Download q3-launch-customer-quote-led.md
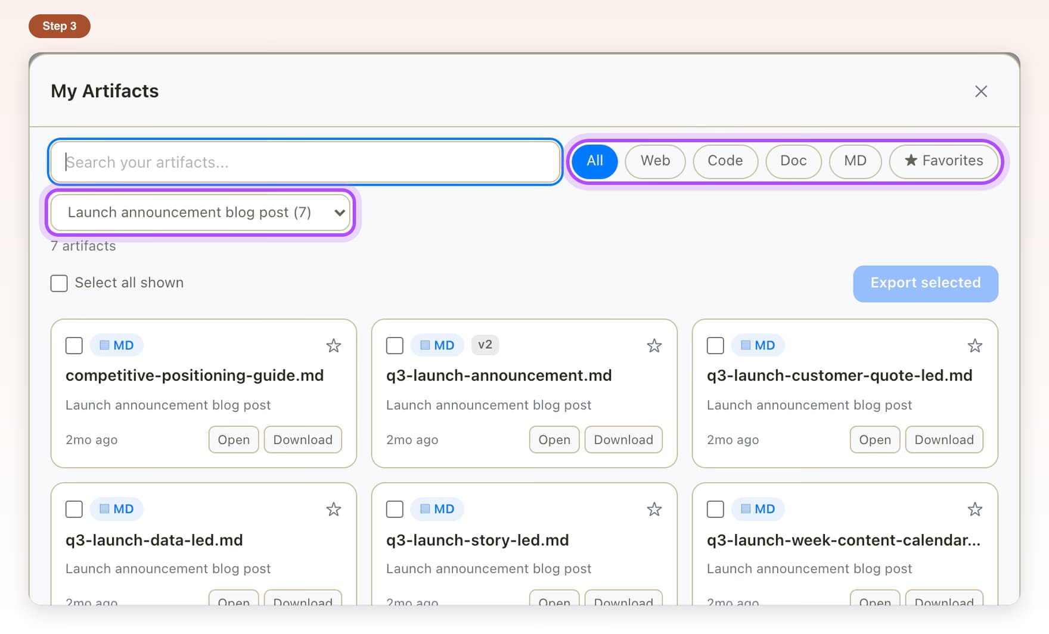1049x634 pixels. click(944, 440)
